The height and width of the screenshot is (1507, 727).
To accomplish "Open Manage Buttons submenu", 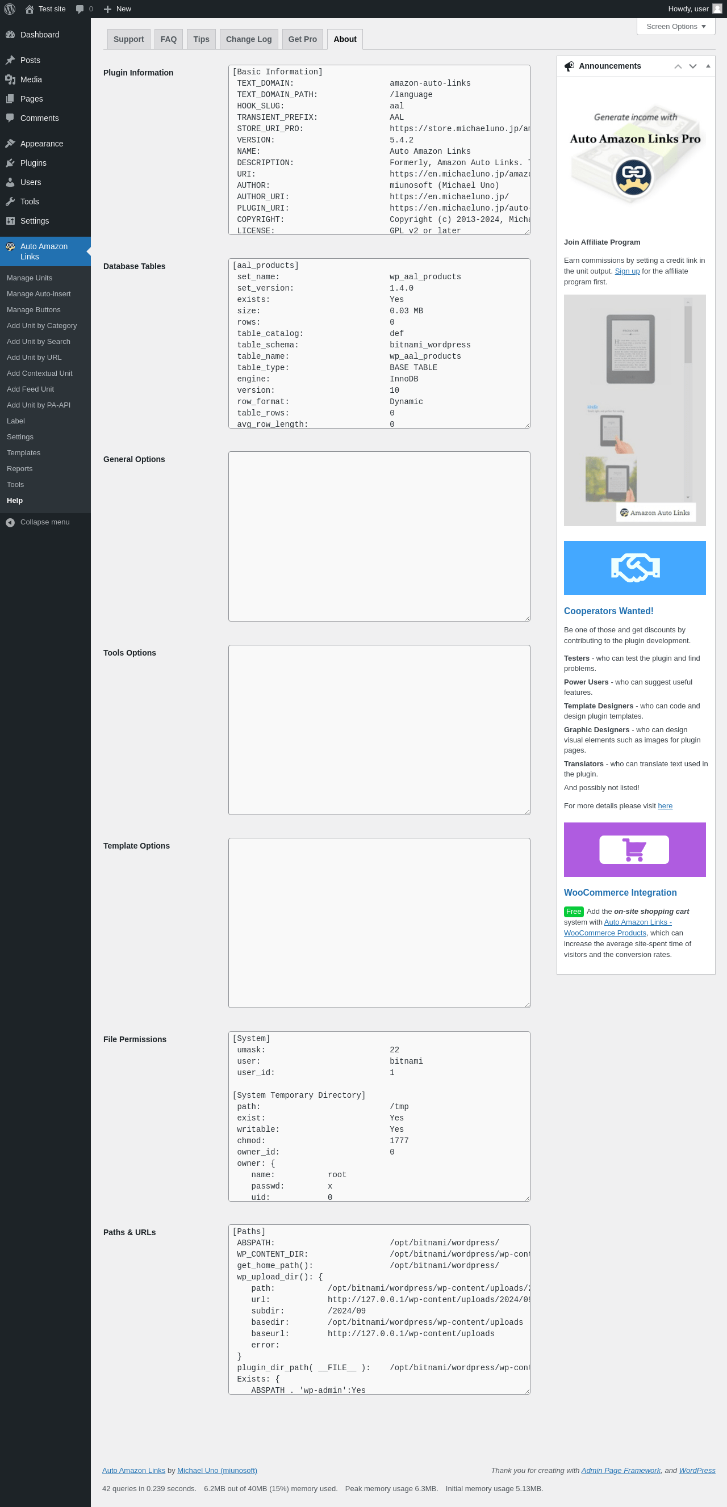I will click(x=34, y=309).
